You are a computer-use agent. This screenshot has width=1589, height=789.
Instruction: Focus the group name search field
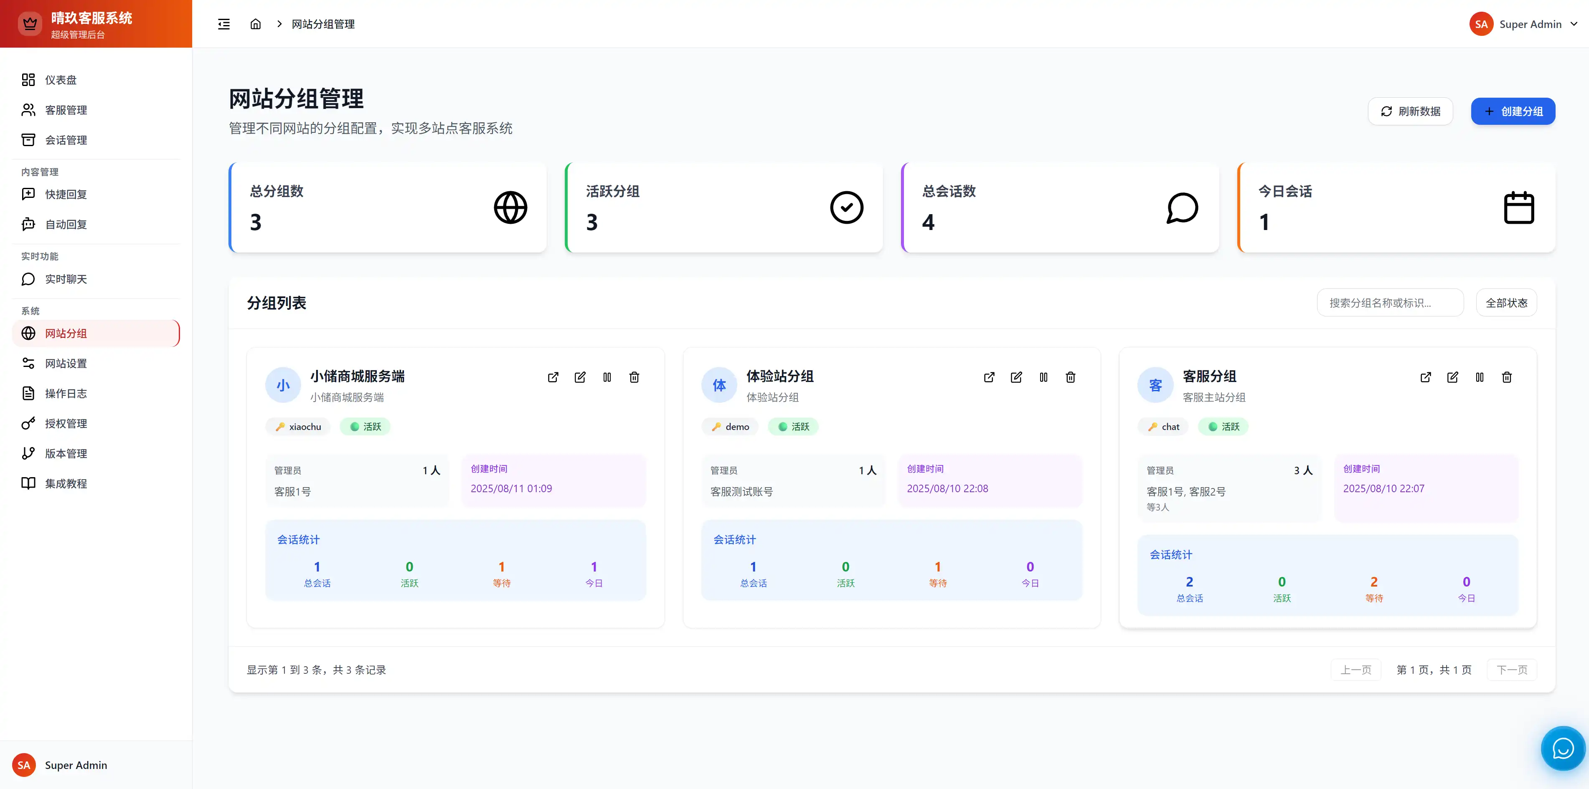click(1390, 303)
